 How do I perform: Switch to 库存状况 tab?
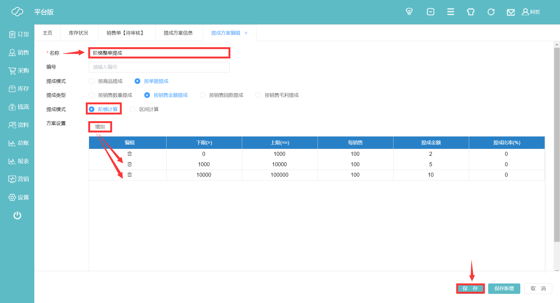coord(78,33)
